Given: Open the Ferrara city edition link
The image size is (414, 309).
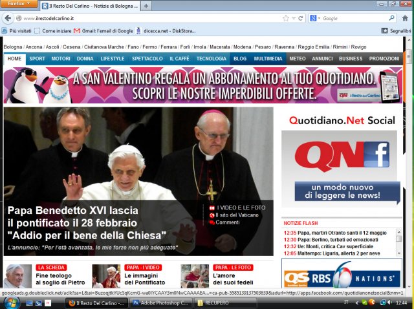Looking at the screenshot, I should coord(168,47).
